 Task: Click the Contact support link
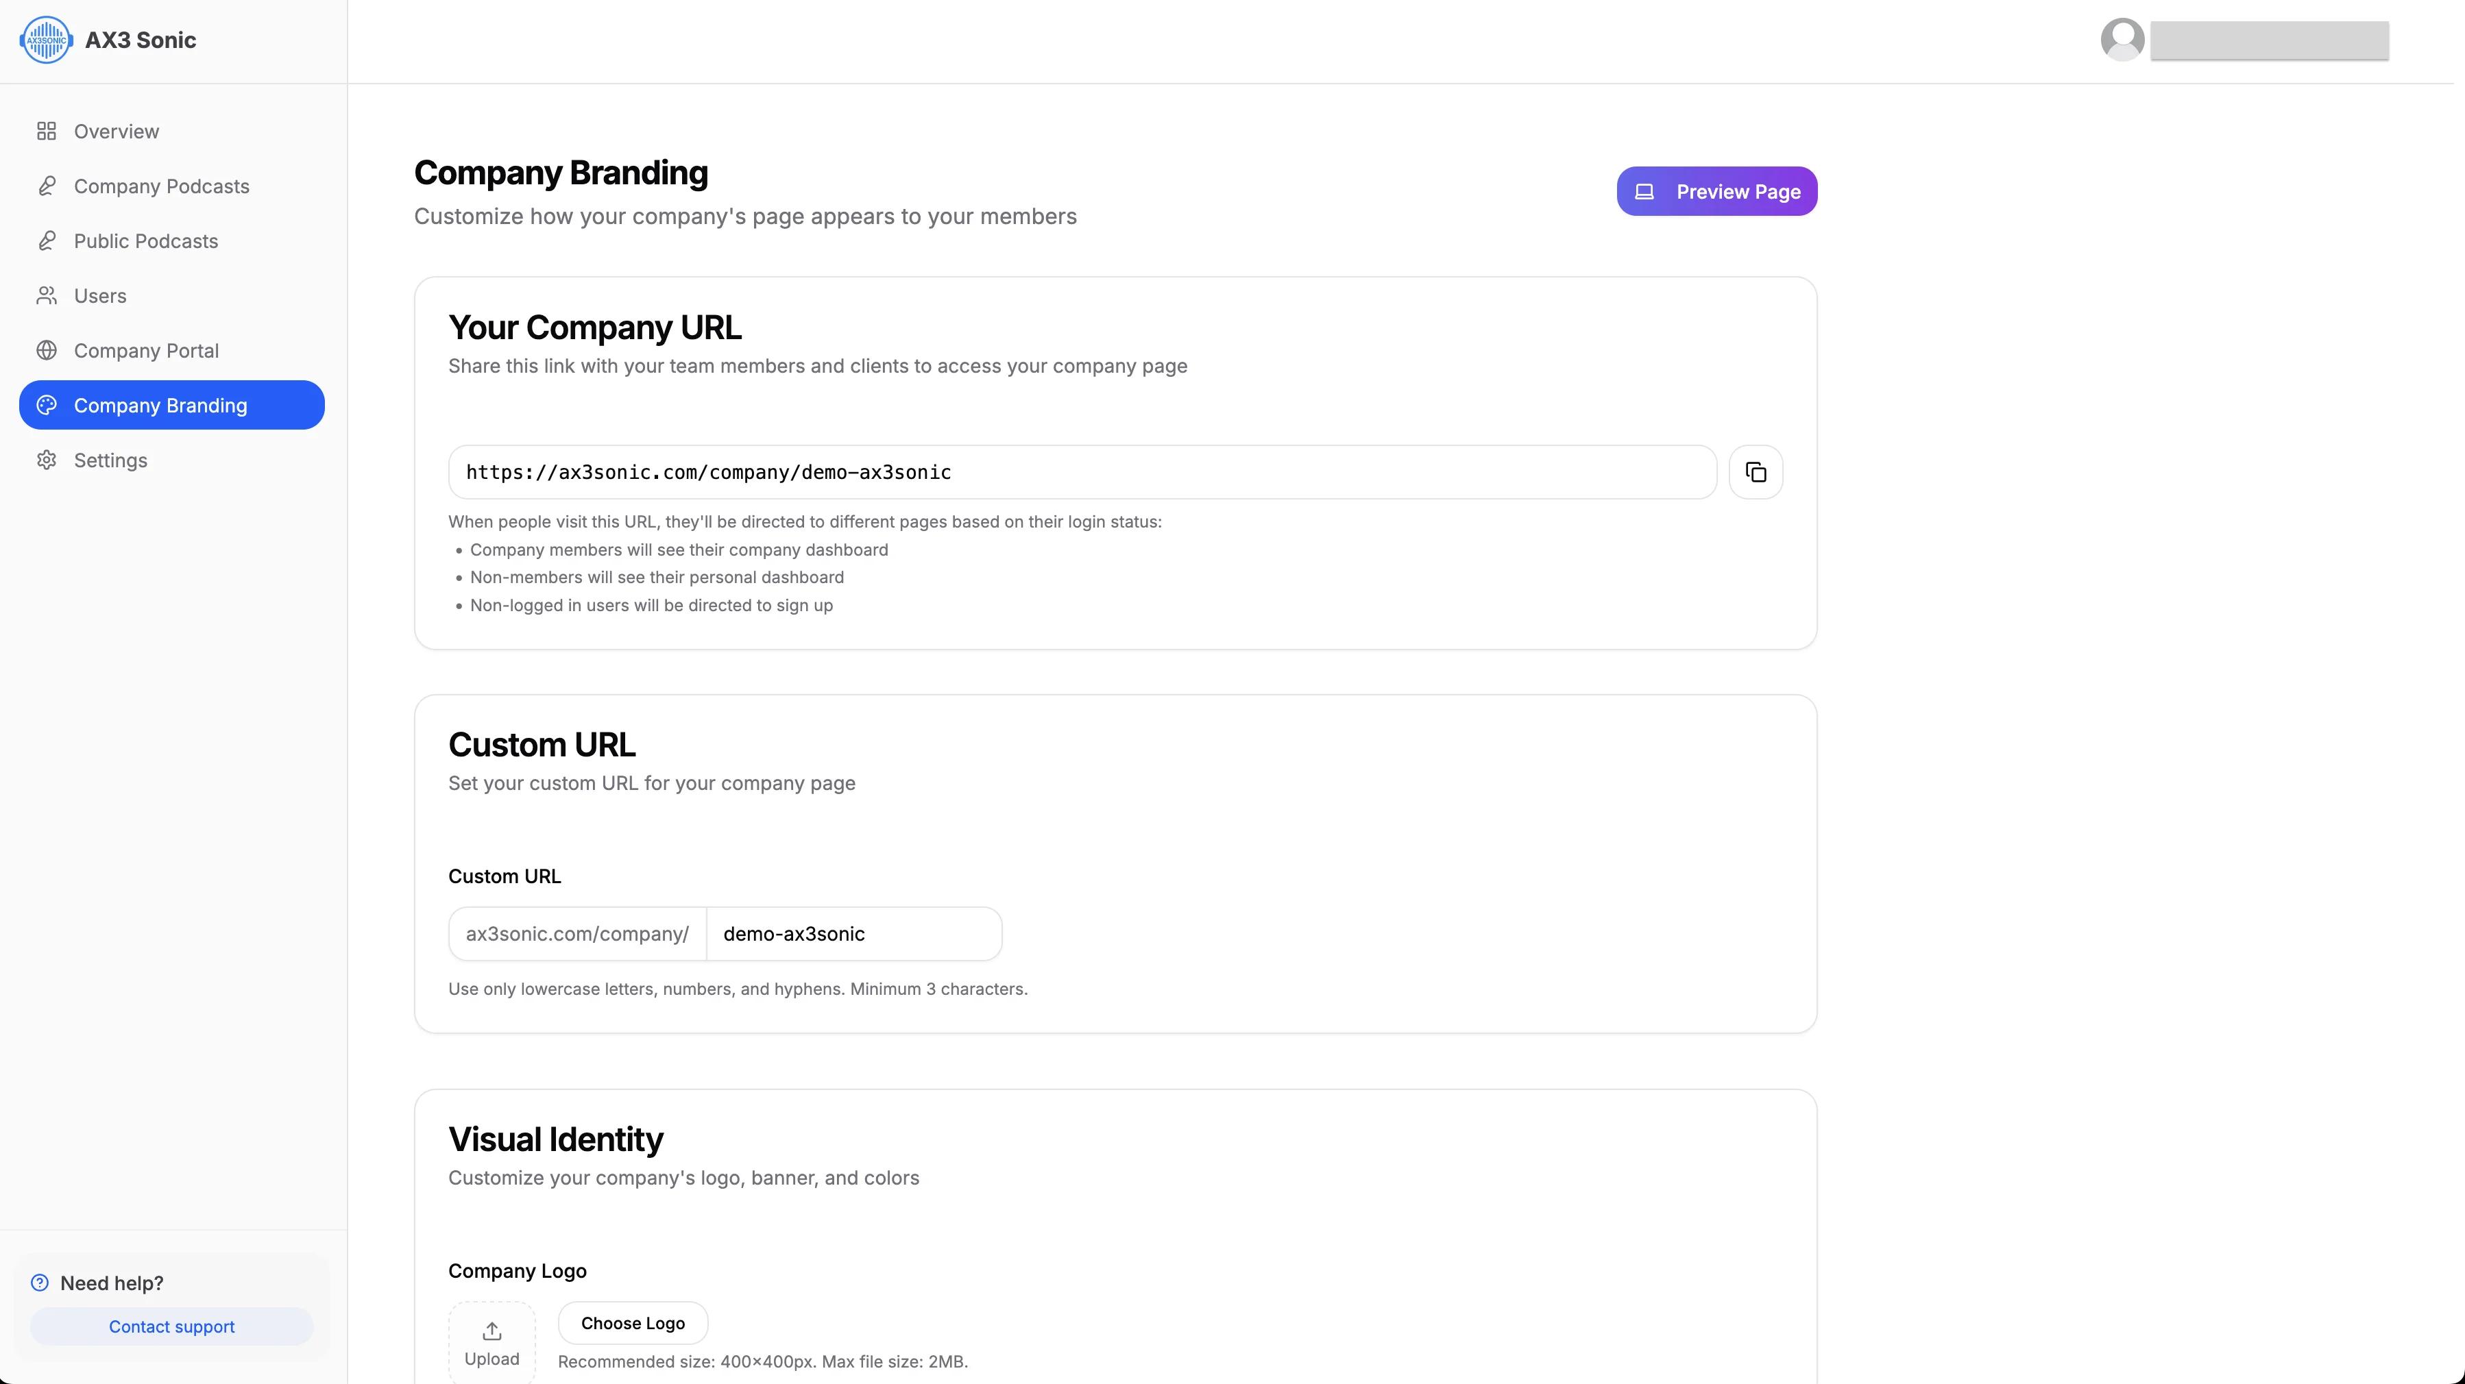coord(171,1326)
